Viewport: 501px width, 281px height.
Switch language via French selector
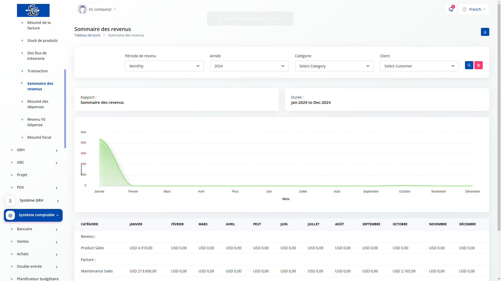coord(474,9)
